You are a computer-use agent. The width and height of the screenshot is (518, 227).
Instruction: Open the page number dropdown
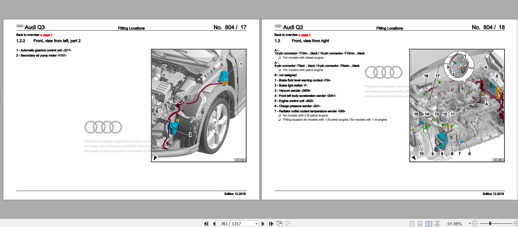(256, 224)
